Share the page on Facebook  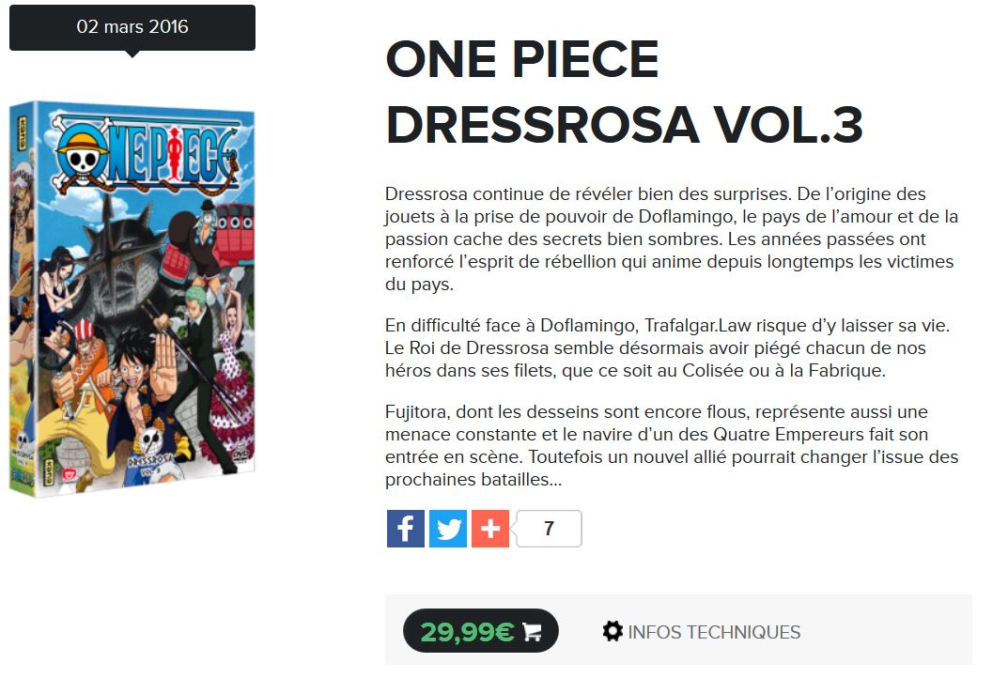pyautogui.click(x=405, y=529)
